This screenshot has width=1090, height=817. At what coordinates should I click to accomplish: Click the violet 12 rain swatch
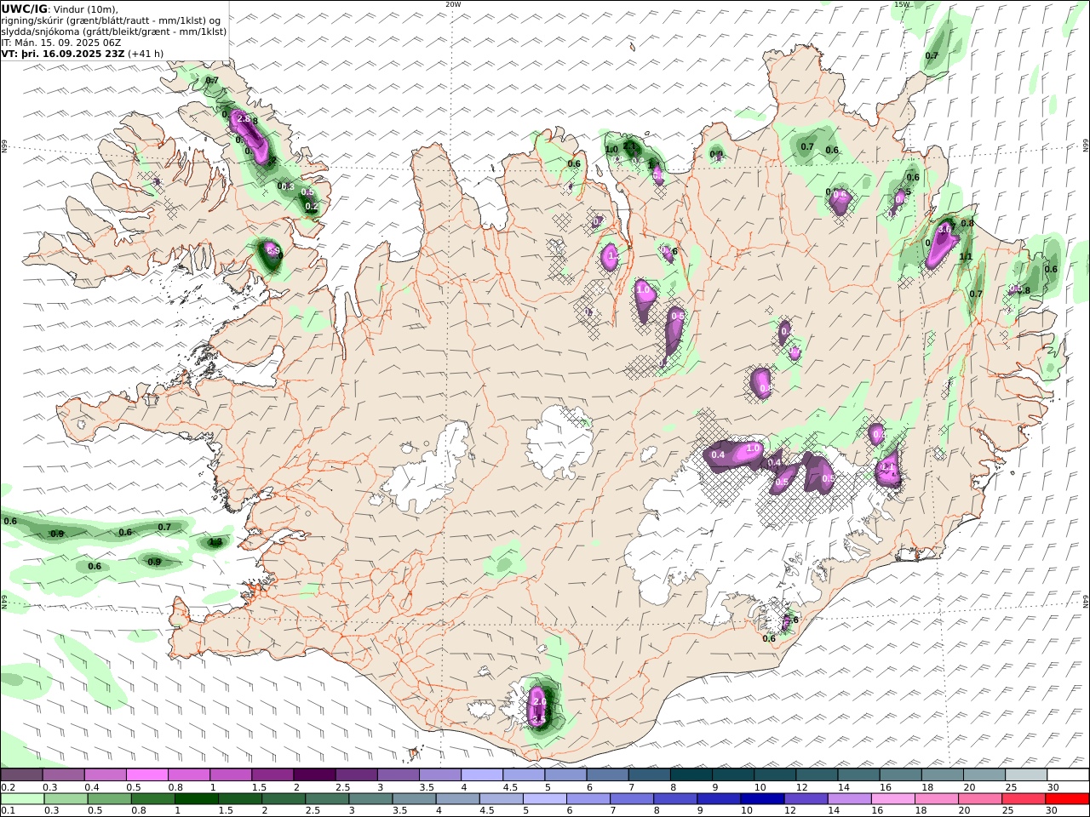point(806,799)
